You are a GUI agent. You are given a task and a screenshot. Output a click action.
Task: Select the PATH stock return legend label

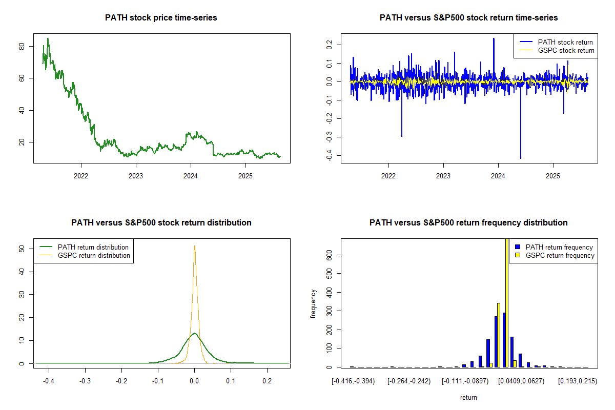coord(565,43)
